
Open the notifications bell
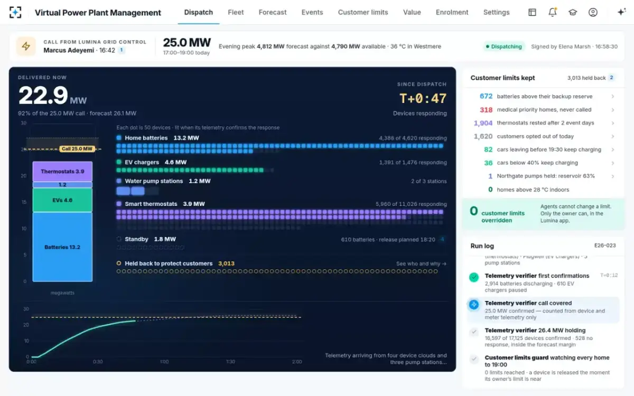(x=552, y=12)
